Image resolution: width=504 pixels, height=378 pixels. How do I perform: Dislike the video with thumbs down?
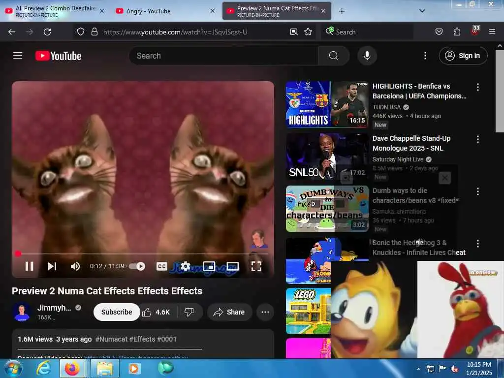click(x=189, y=312)
